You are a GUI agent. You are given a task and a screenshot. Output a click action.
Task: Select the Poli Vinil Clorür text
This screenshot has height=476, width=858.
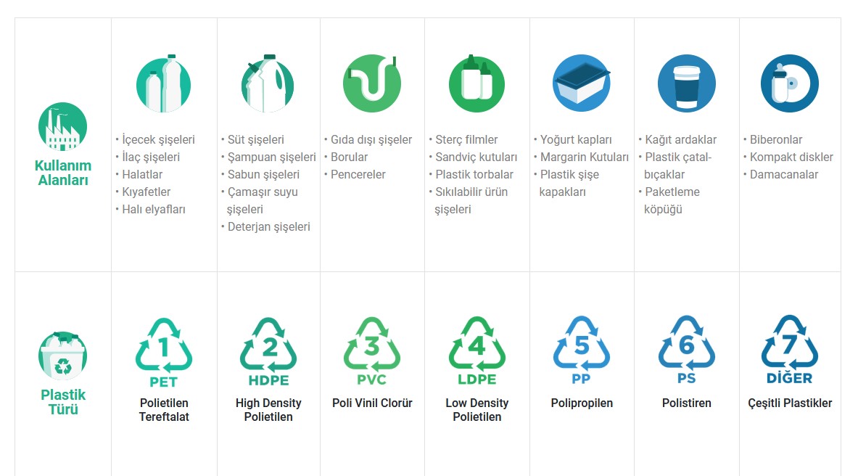pos(372,403)
